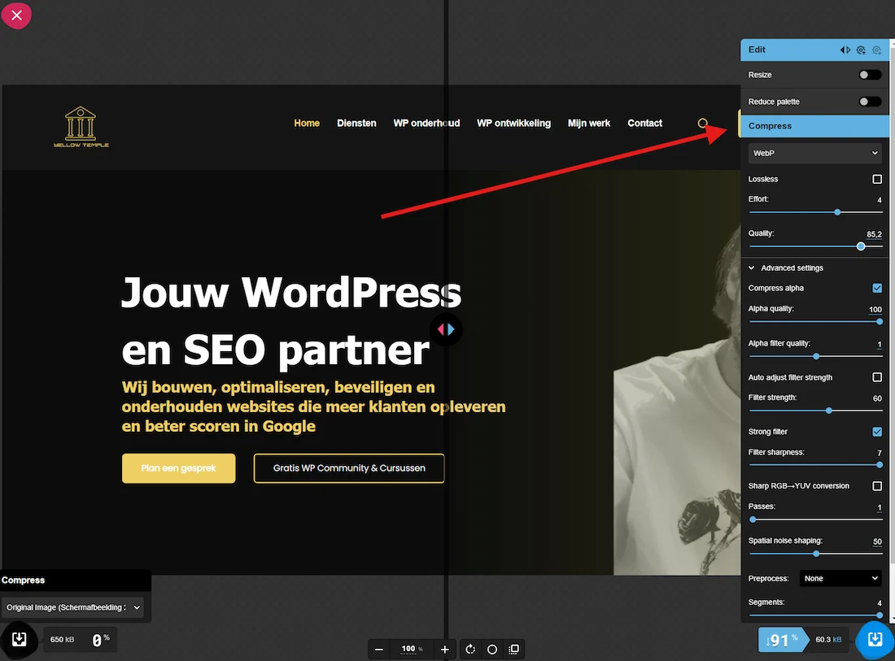Save current side settings with the gear icon
Image resolution: width=895 pixels, height=661 pixels.
point(861,50)
